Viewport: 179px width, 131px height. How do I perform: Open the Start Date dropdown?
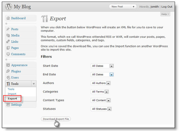tap(102, 66)
